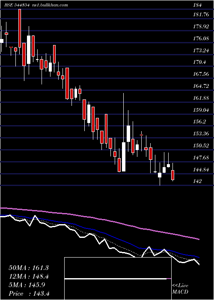Click the 159.04 price axis label

click(201, 110)
